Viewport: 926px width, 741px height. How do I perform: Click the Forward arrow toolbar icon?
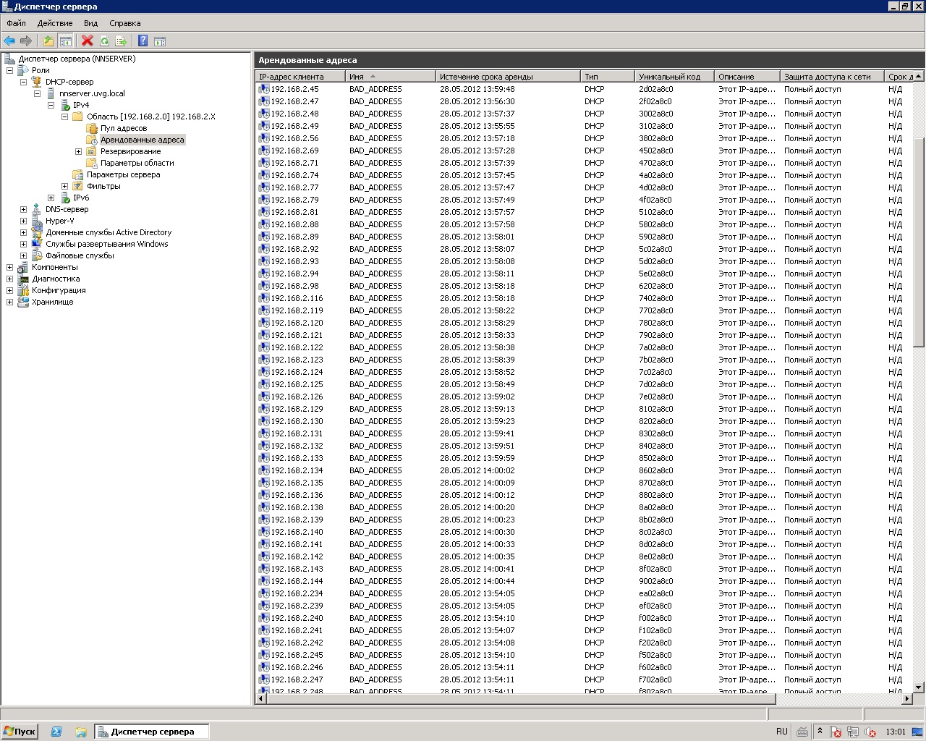pos(26,41)
